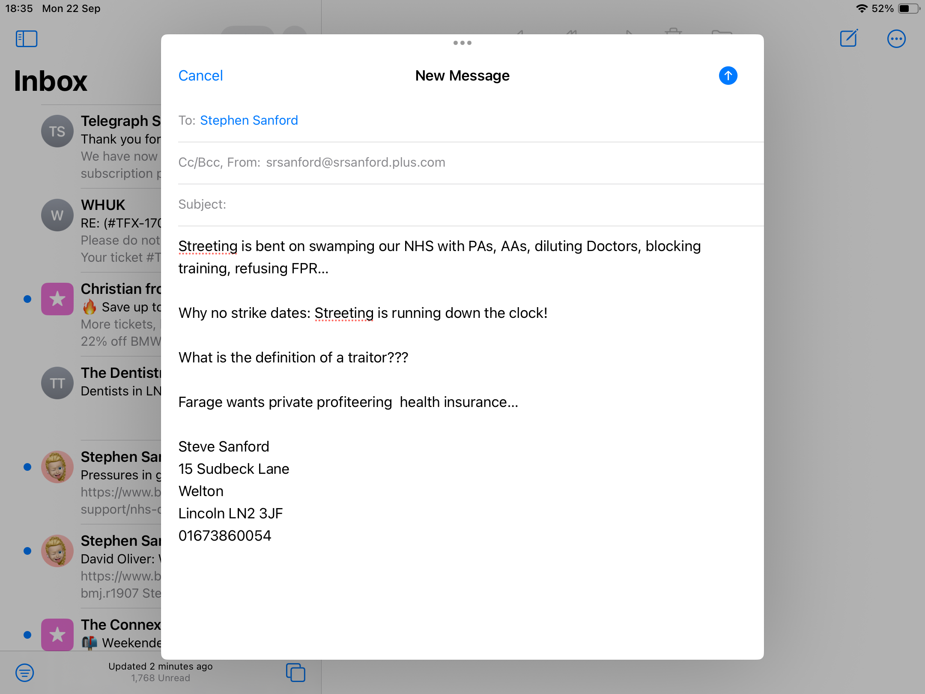Open the WHUK email in the inbox
This screenshot has width=925, height=694.
pyautogui.click(x=120, y=230)
